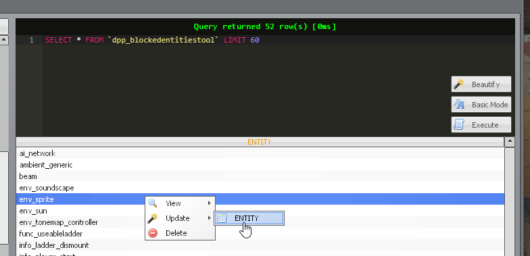Select the ambient_generic row
The image size is (530, 256).
point(260,165)
